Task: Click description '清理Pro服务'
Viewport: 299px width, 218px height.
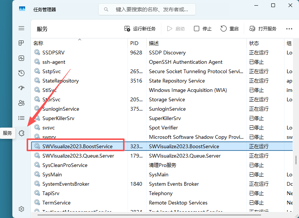Action: click(x=162, y=165)
